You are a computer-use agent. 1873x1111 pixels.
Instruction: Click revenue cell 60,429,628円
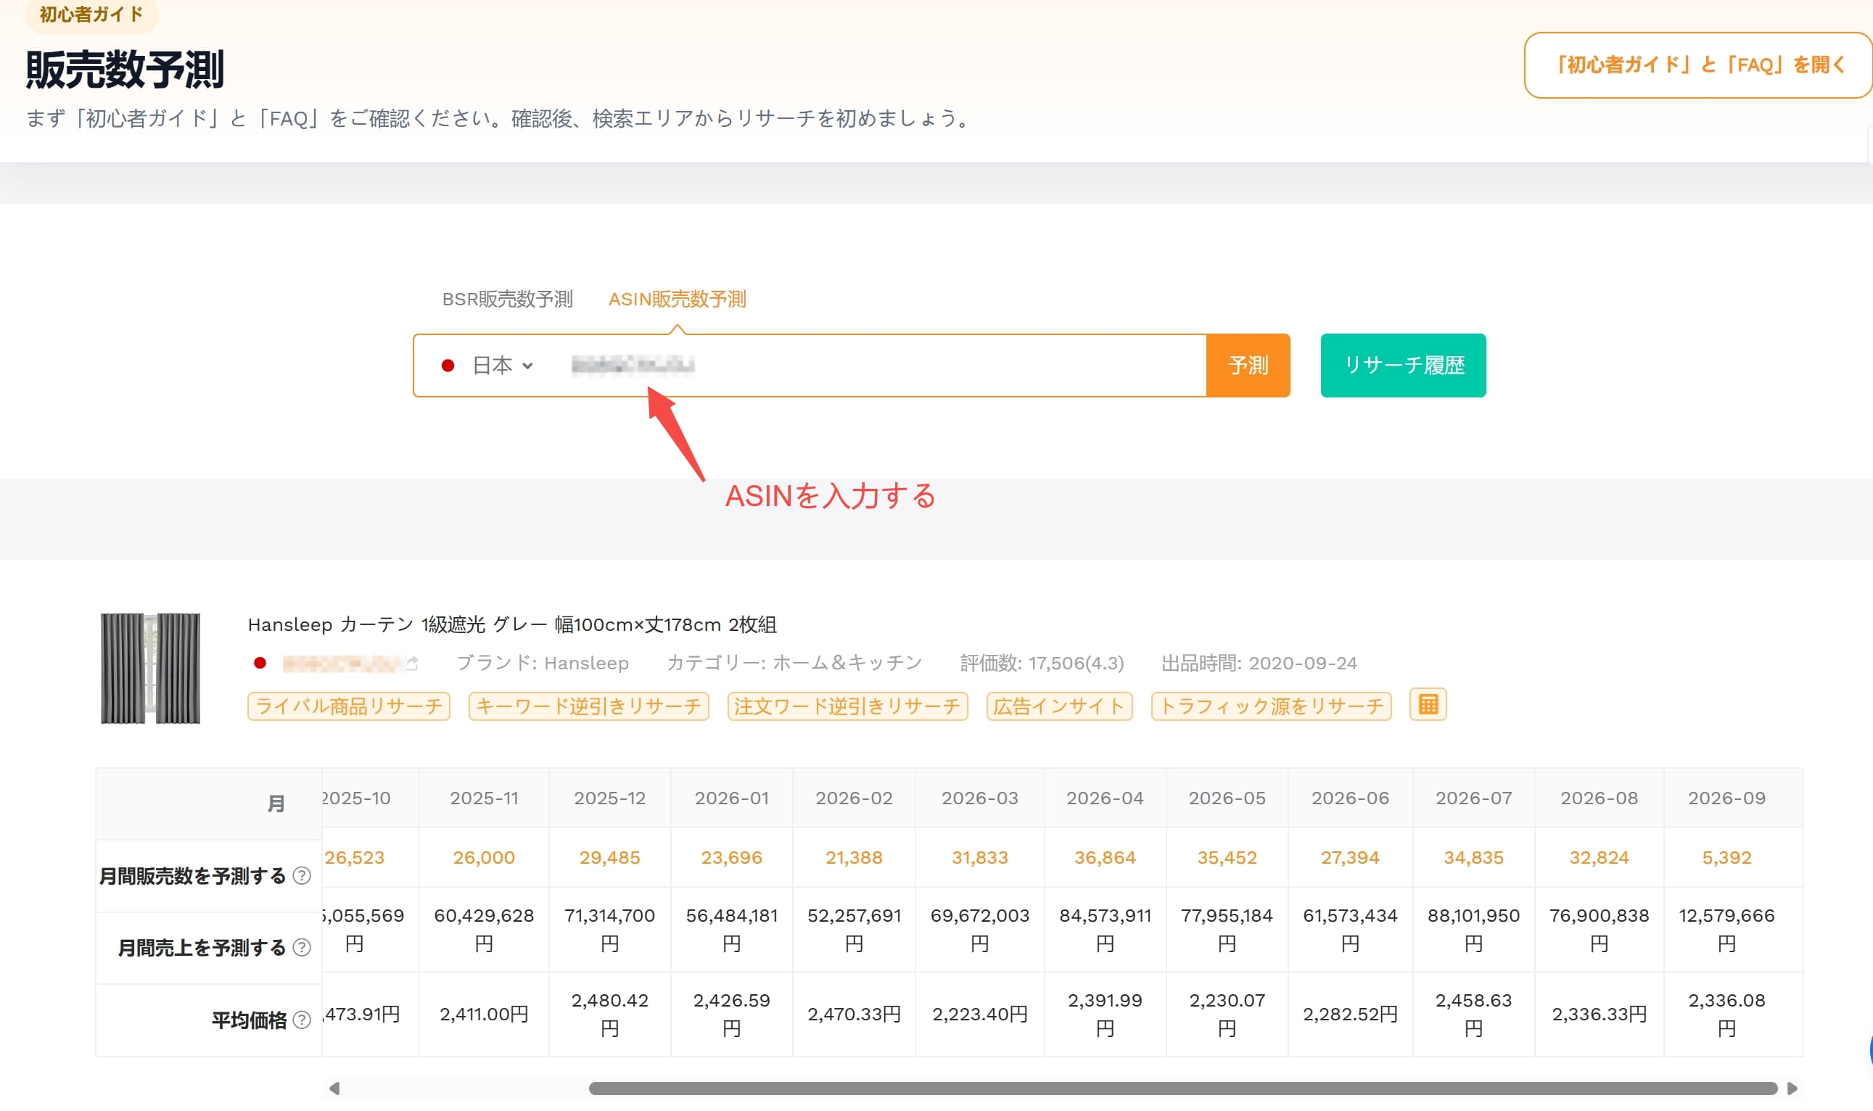(484, 929)
